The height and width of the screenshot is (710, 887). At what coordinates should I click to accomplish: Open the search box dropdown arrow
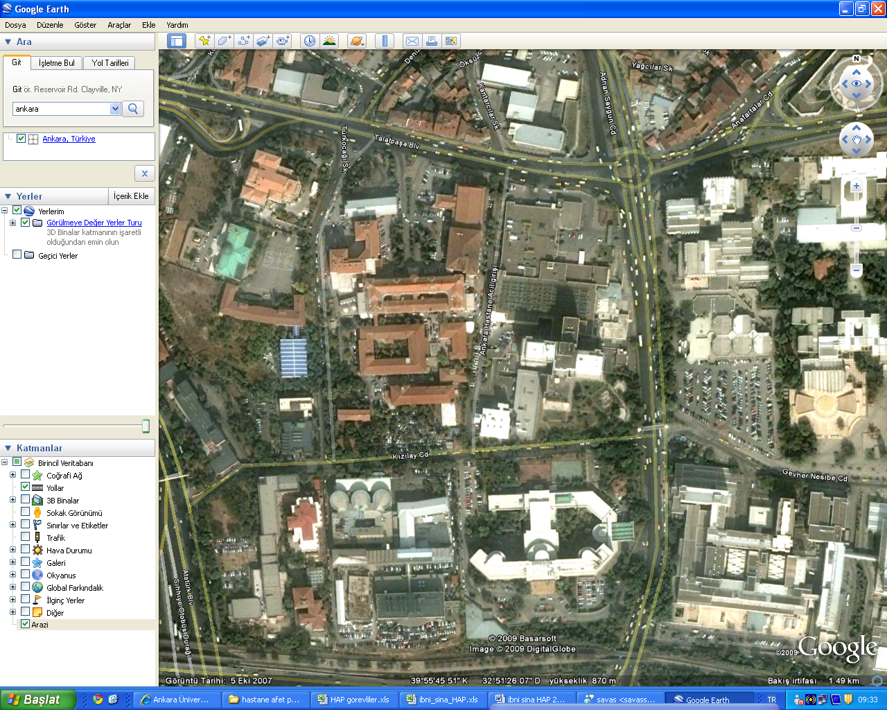(115, 109)
